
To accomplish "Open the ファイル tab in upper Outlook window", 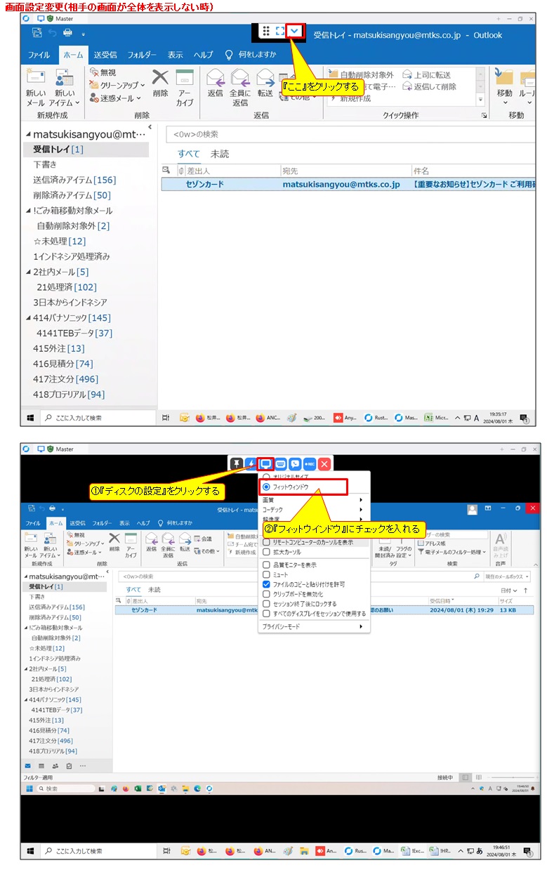I will 39,55.
